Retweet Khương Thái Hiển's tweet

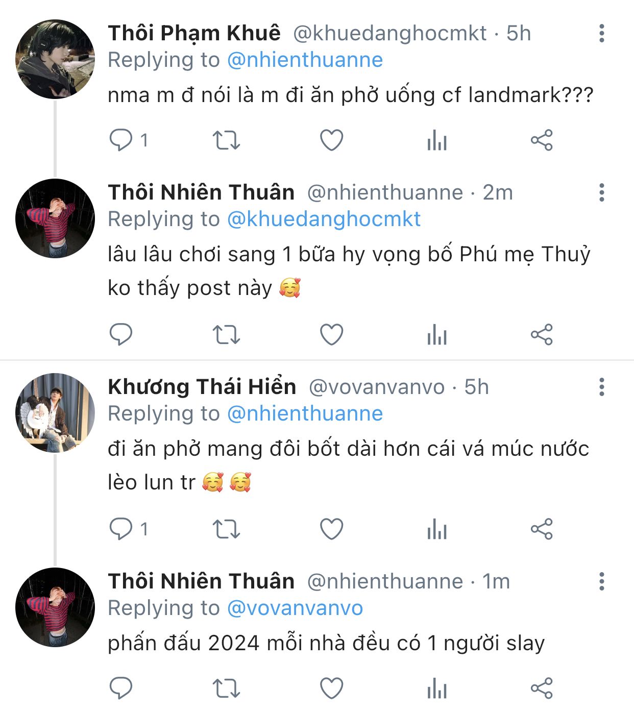[x=226, y=529]
